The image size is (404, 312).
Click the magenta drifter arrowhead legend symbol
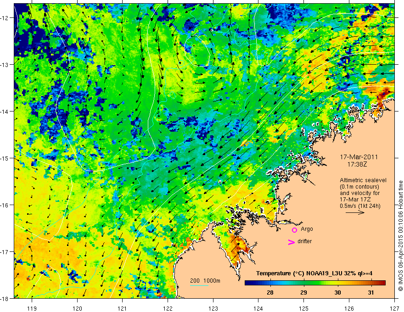coord(292,242)
